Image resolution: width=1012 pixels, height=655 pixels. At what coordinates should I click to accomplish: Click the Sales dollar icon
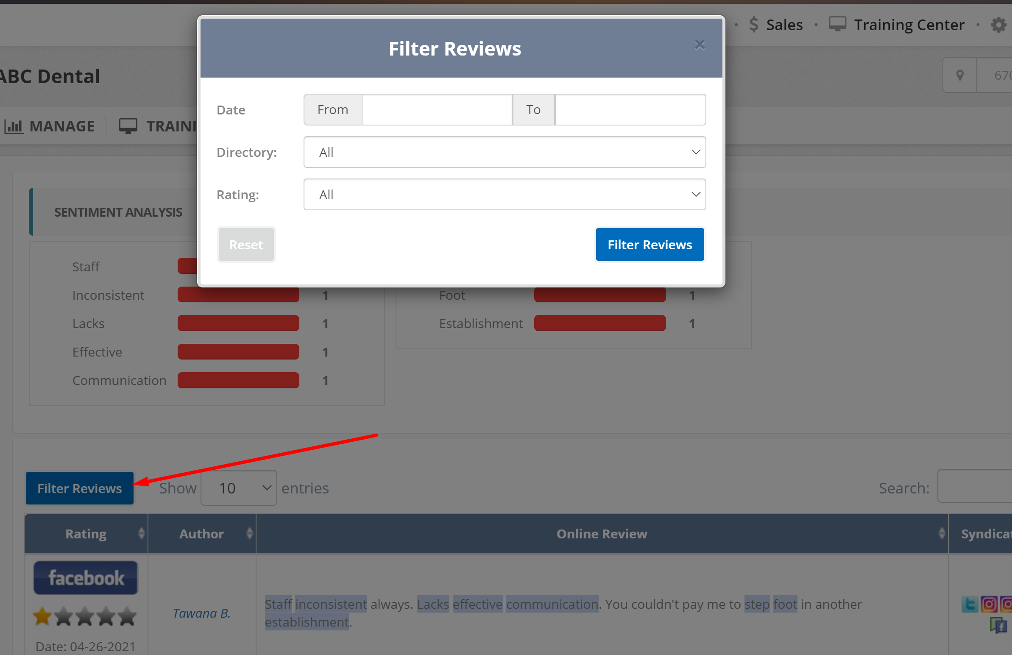click(753, 25)
